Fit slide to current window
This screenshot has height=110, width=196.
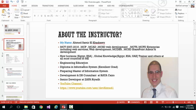194,102
